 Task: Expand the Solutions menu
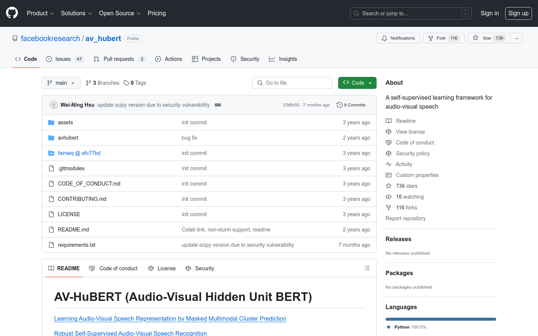tap(76, 13)
